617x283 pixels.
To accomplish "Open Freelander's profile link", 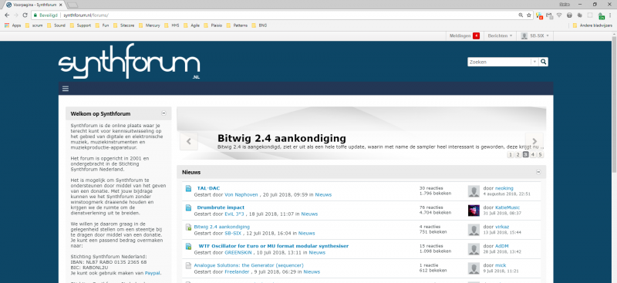I will tap(237, 271).
